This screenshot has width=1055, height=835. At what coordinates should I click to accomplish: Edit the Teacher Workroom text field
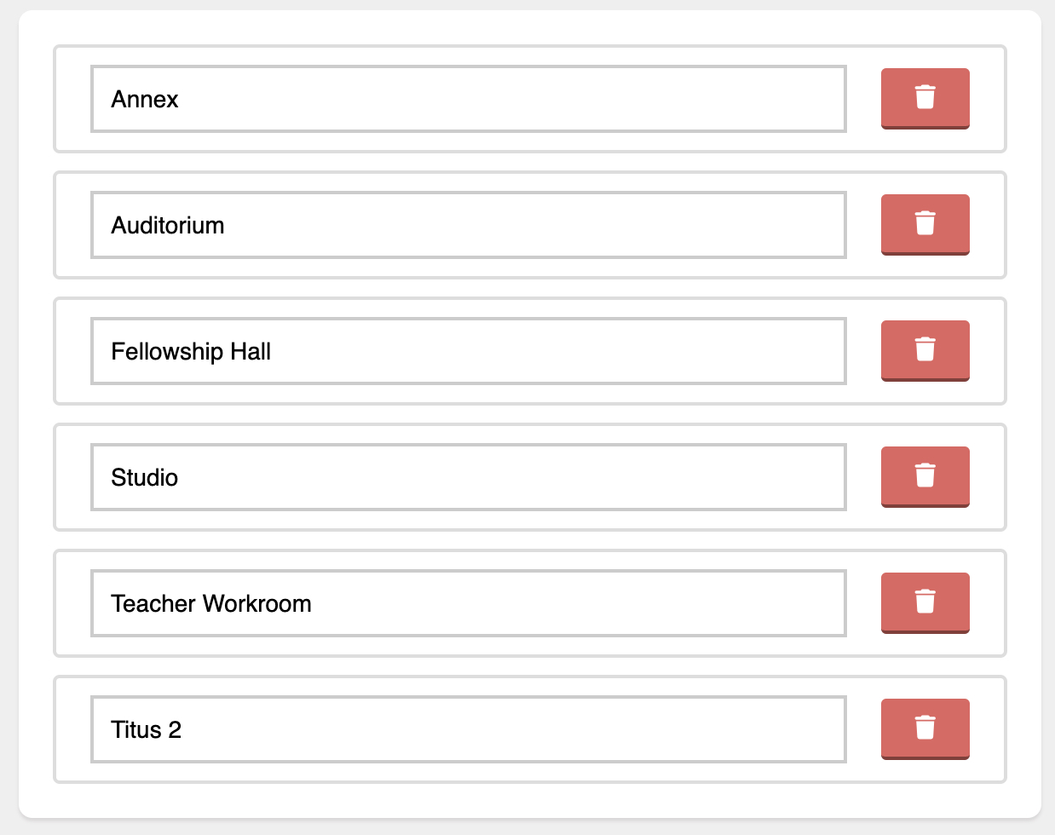coord(469,603)
